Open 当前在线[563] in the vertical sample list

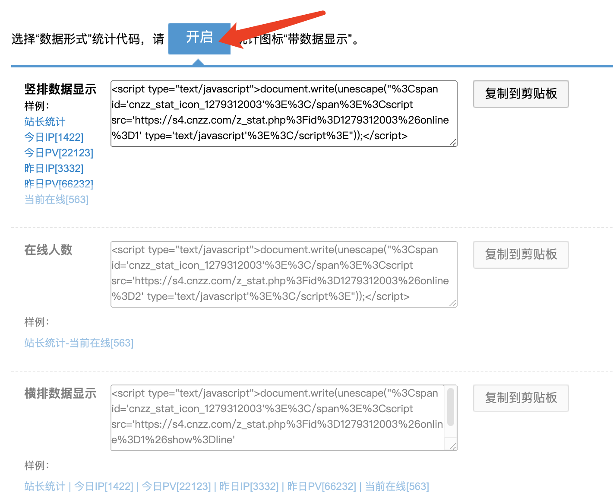[57, 200]
